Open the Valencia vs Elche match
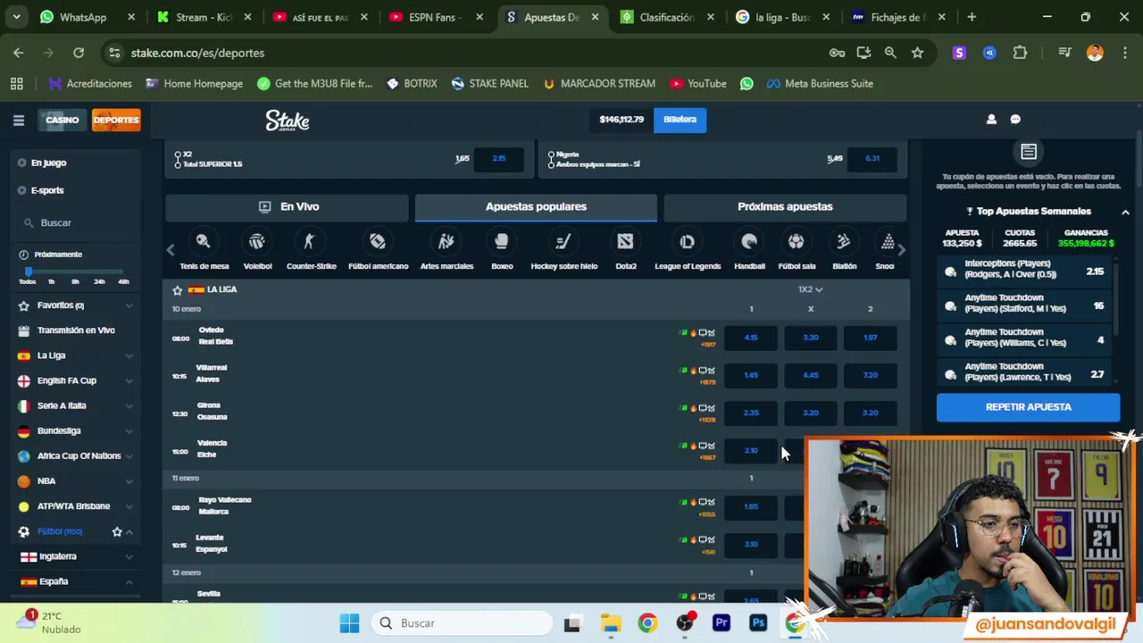This screenshot has height=643, width=1143. pos(212,448)
